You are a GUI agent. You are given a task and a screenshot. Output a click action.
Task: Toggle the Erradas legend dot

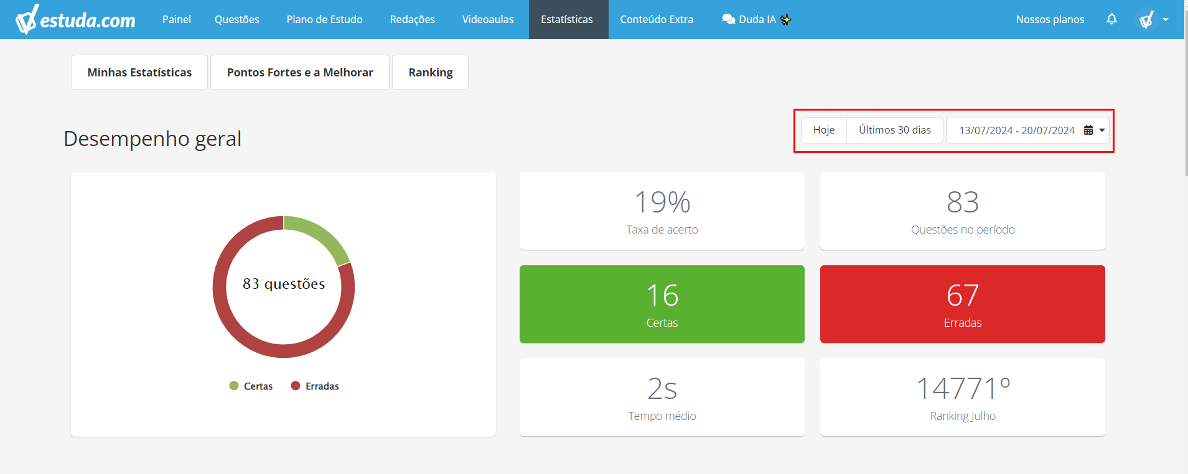pos(296,386)
